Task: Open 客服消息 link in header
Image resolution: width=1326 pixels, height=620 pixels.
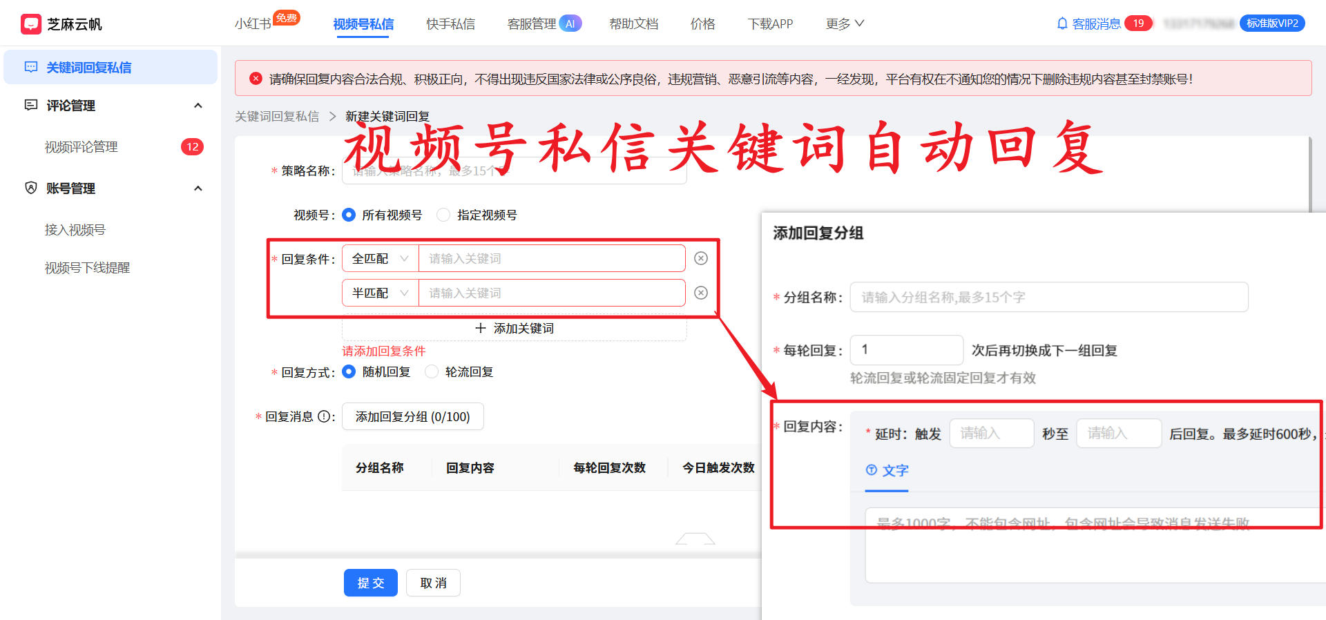Action: click(1096, 24)
